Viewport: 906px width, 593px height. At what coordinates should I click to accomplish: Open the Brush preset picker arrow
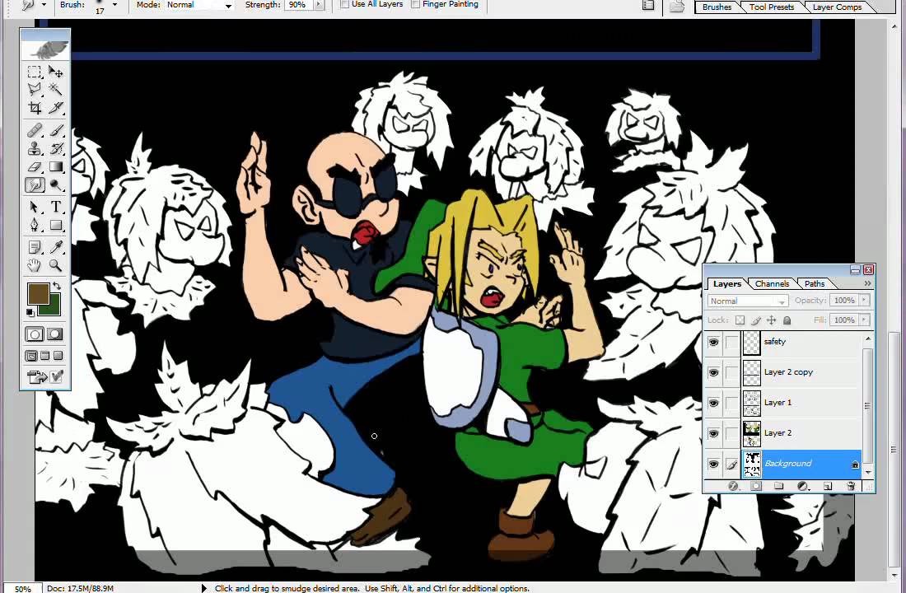click(x=114, y=5)
